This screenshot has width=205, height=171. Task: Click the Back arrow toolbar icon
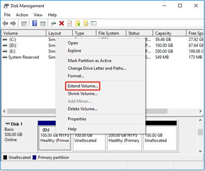(6, 23)
